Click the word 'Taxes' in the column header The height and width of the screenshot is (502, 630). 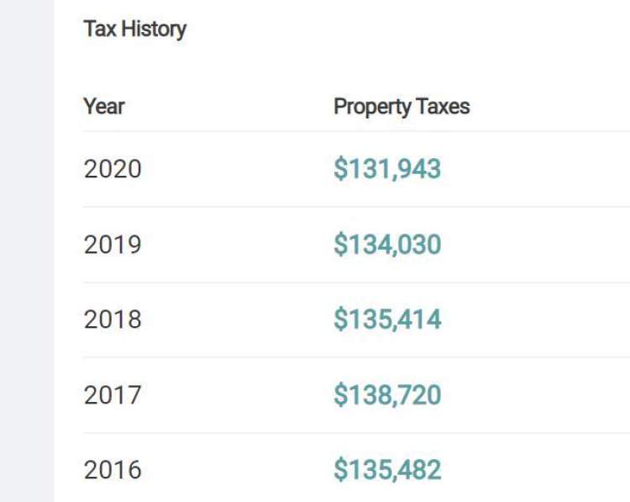(x=442, y=107)
